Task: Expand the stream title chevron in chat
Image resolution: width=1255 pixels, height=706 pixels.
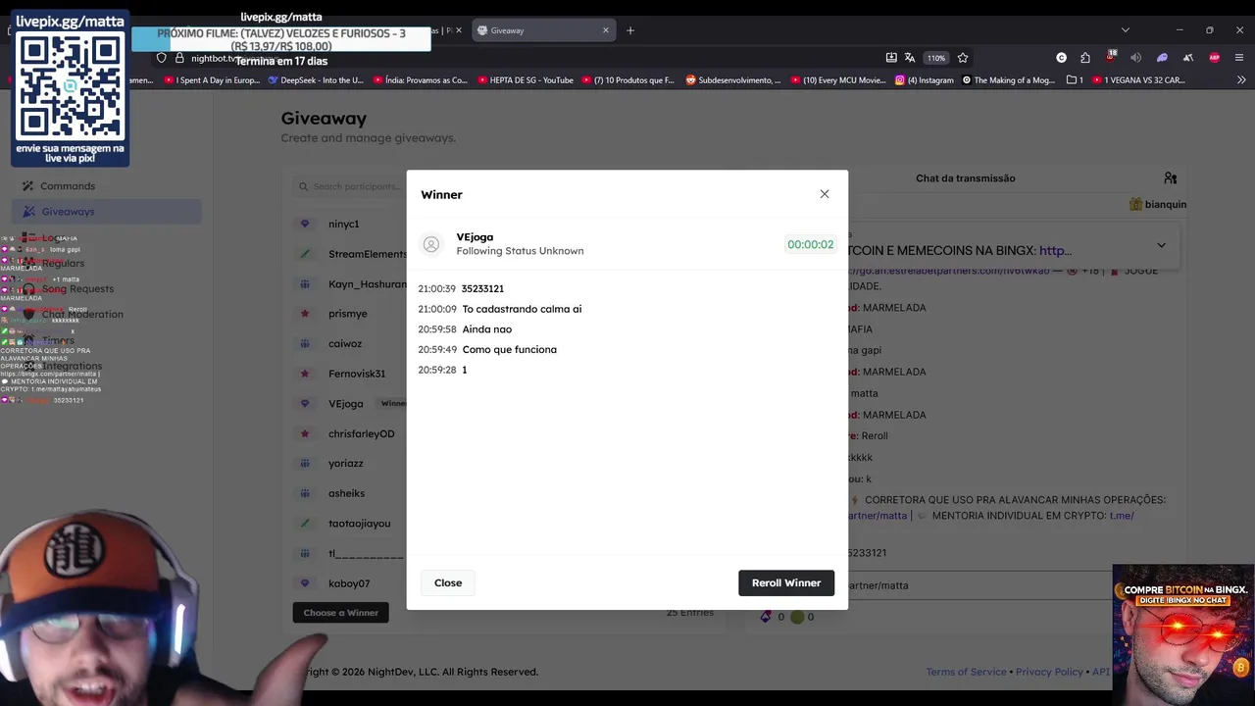Action: [1161, 245]
